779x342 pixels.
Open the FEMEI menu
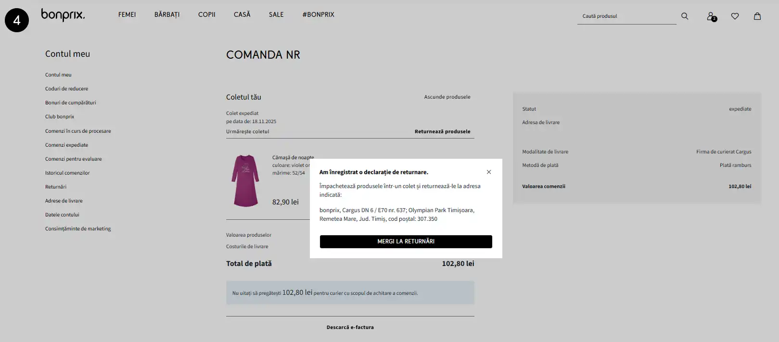point(127,15)
